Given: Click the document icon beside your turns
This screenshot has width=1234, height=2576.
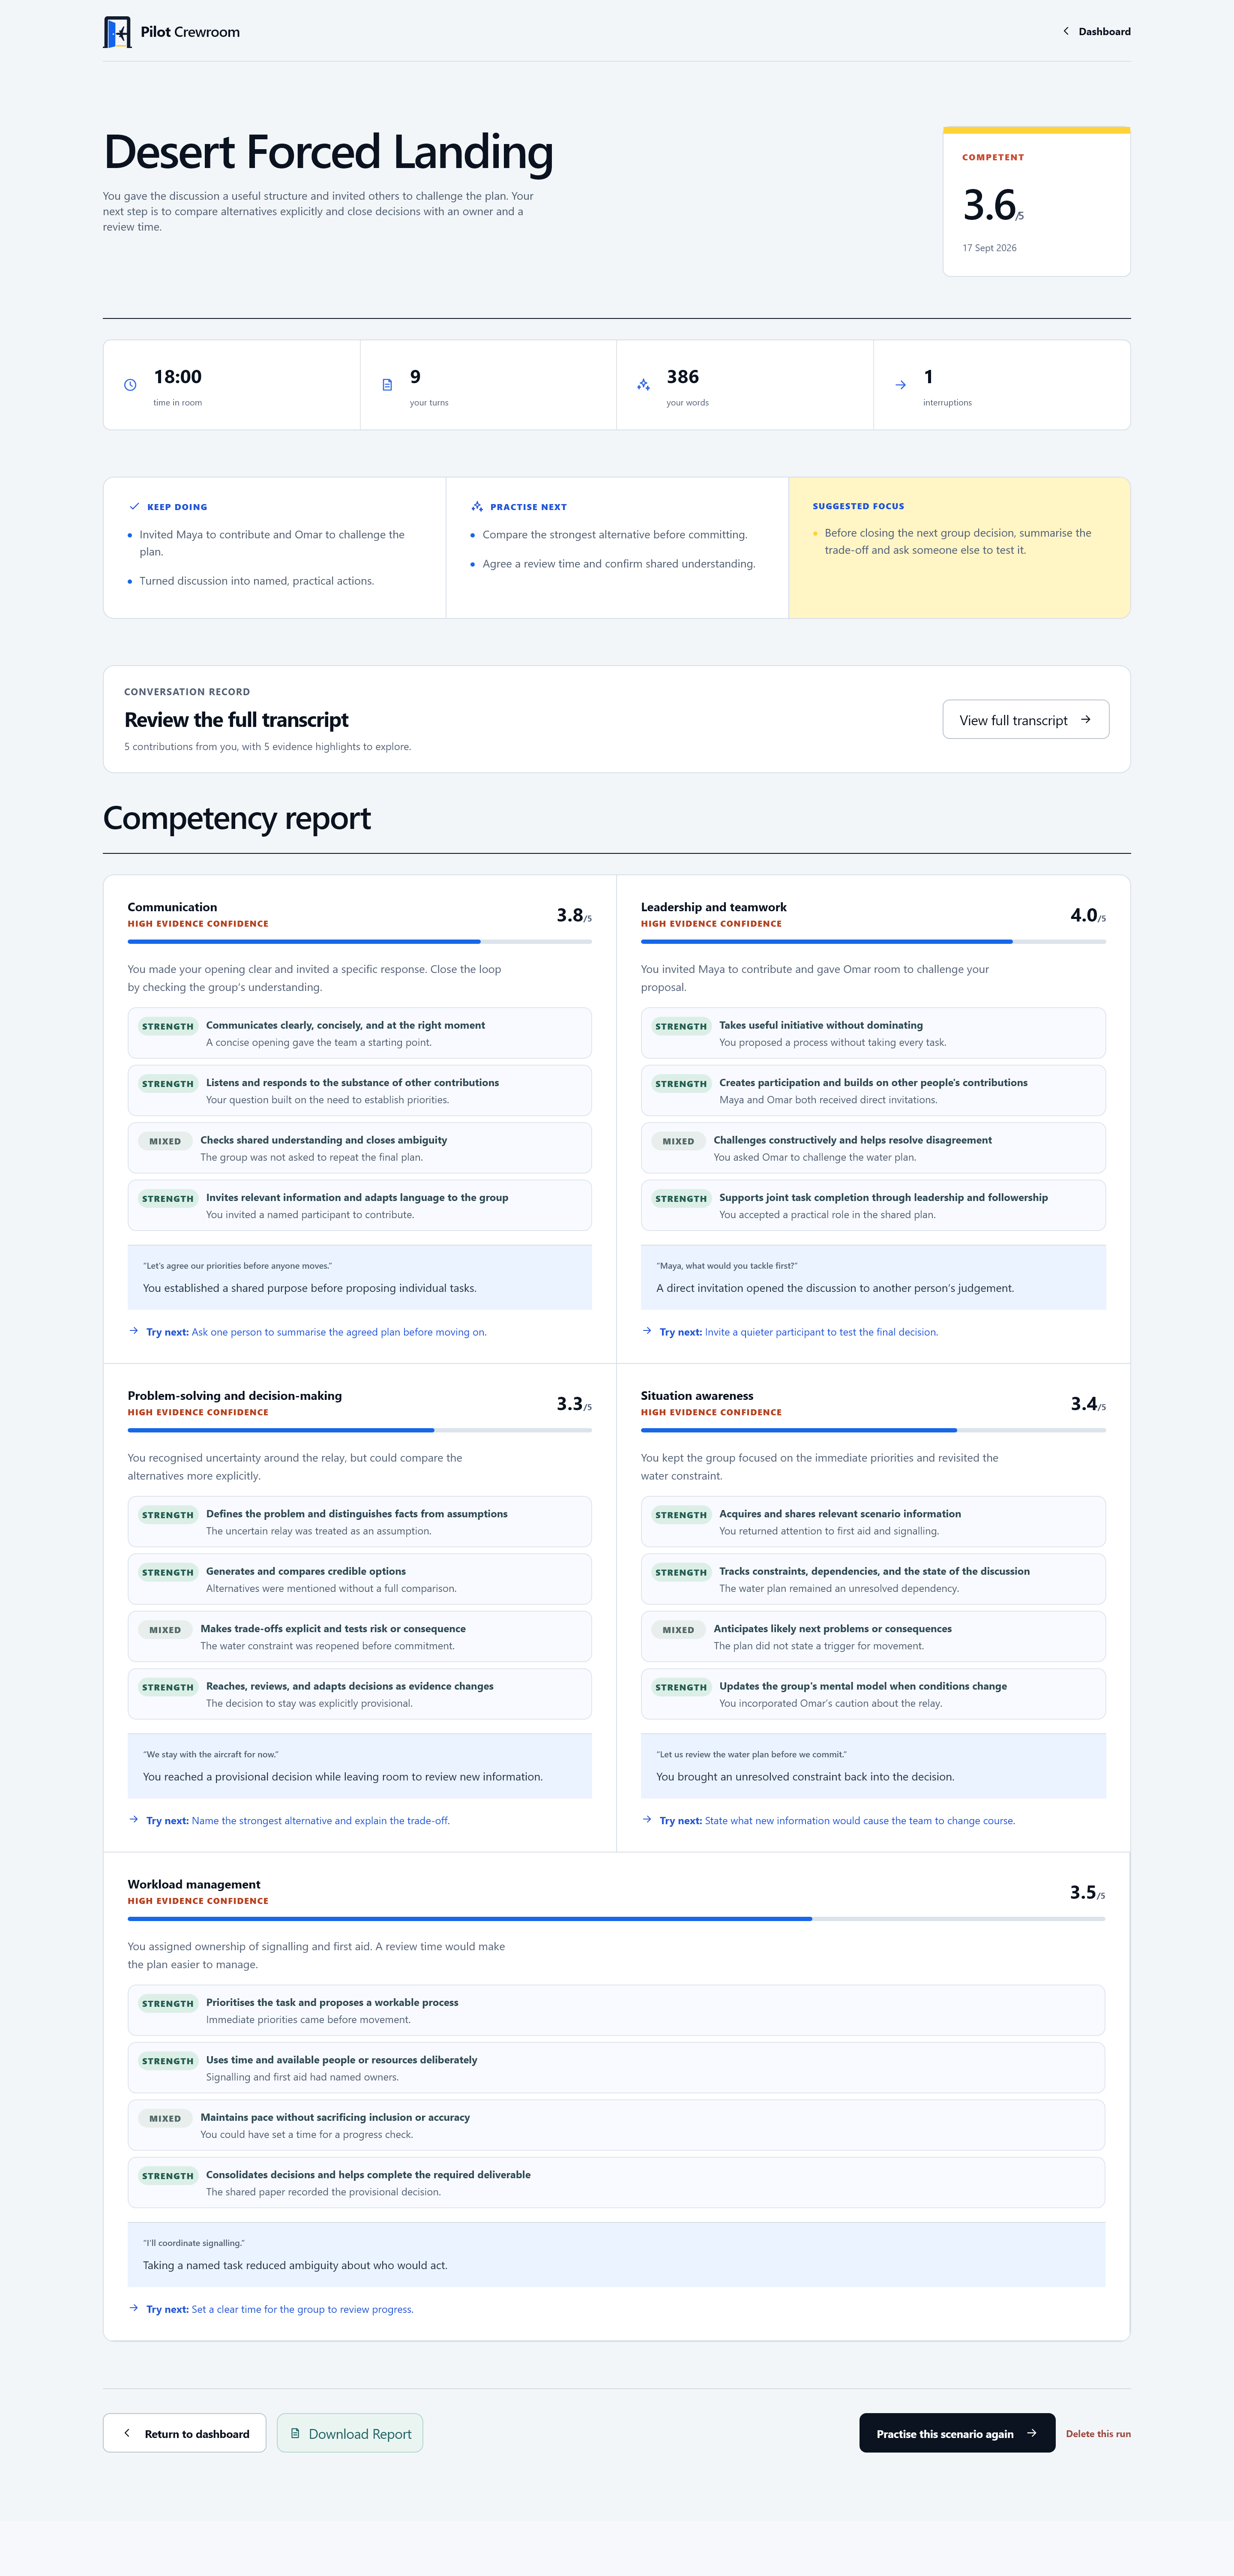Looking at the screenshot, I should tap(387, 385).
